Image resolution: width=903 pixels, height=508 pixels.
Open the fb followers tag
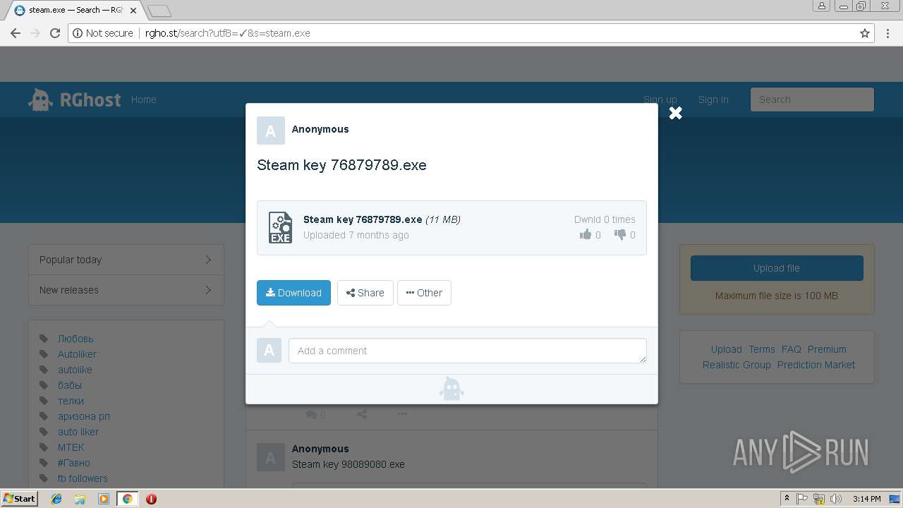tap(83, 478)
